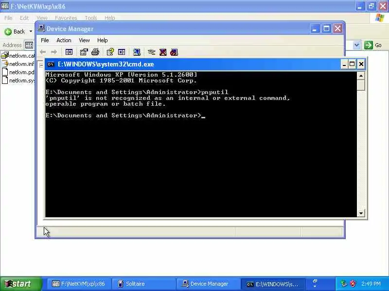Close the Device Manager window
Viewport: 389px width, 291px height.
(x=337, y=29)
